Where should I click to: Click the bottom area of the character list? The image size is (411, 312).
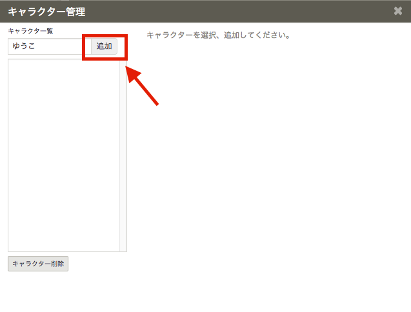(63, 244)
